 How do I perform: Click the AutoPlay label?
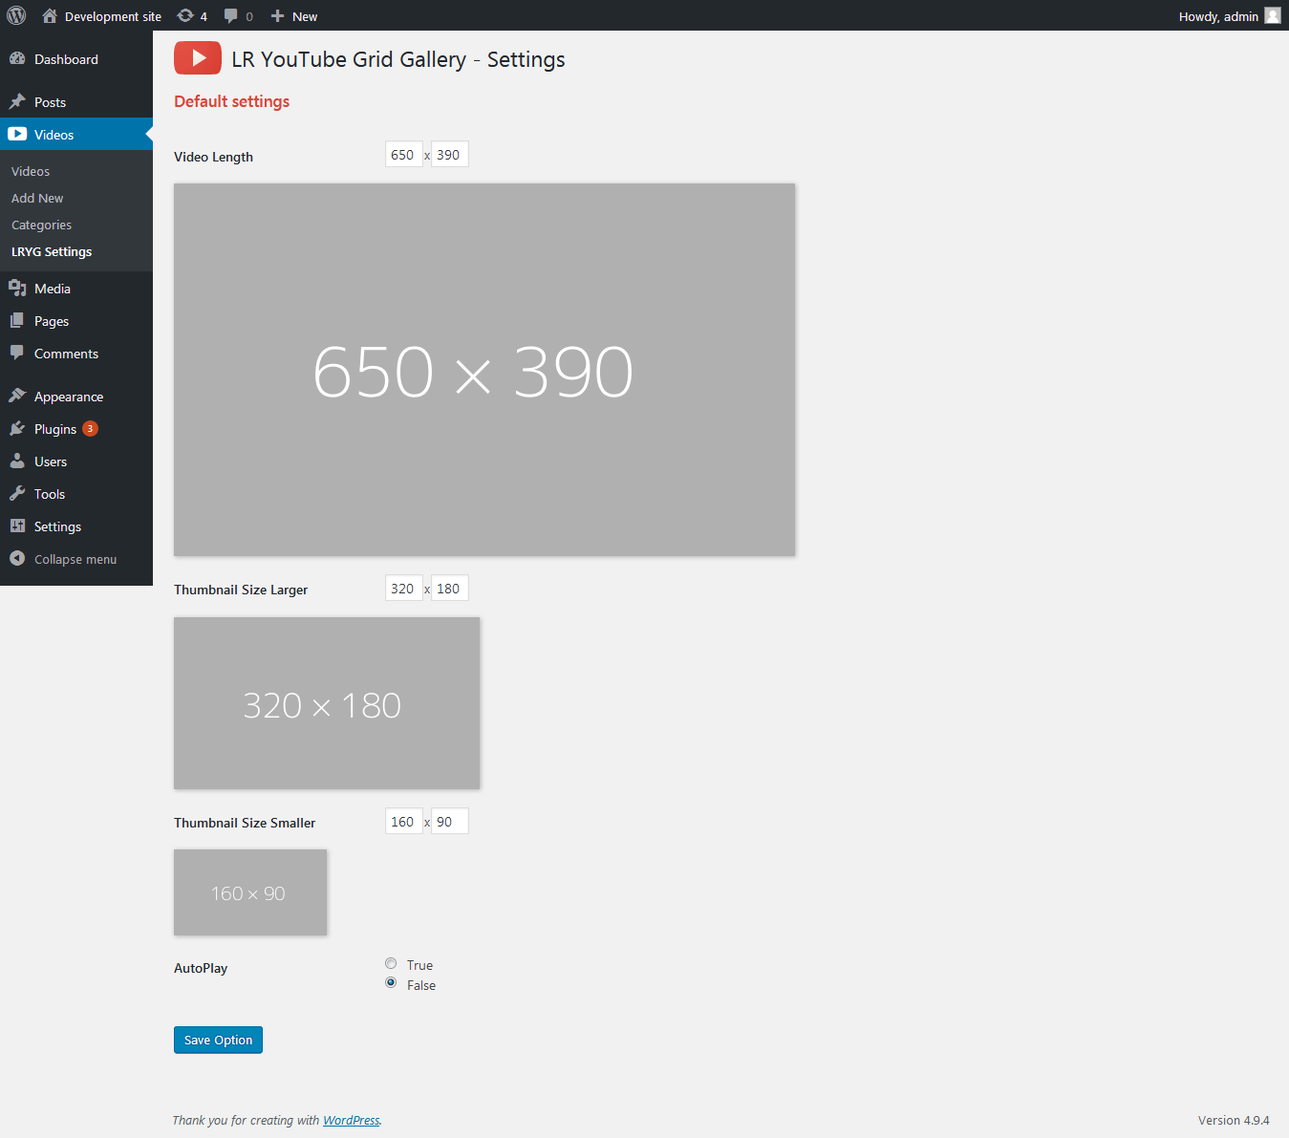(201, 968)
